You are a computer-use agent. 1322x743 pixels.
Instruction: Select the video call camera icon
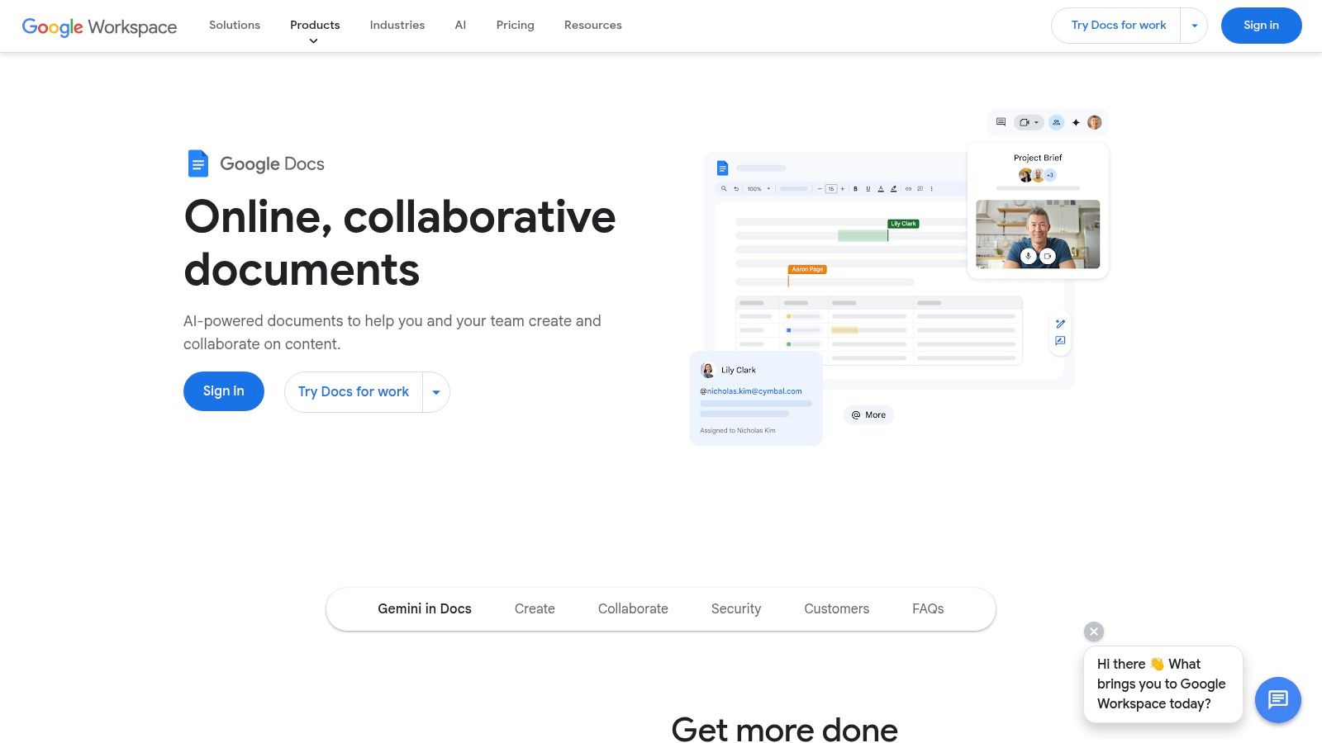(x=1024, y=122)
